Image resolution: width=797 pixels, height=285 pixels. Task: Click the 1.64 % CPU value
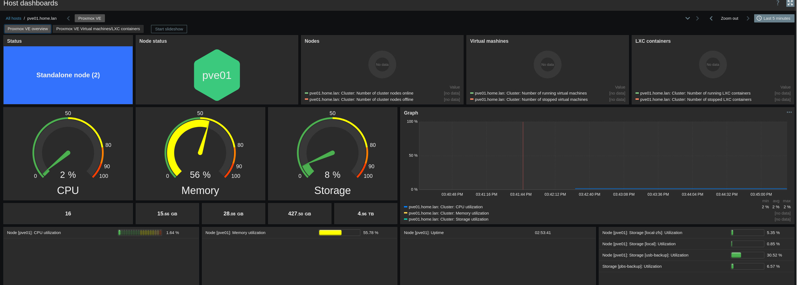(172, 232)
